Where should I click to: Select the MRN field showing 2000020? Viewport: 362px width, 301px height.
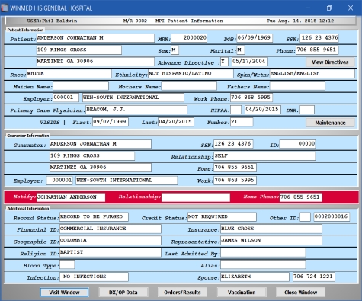(189, 38)
